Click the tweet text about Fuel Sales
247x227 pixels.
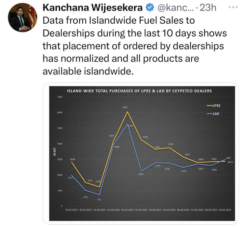[135, 46]
